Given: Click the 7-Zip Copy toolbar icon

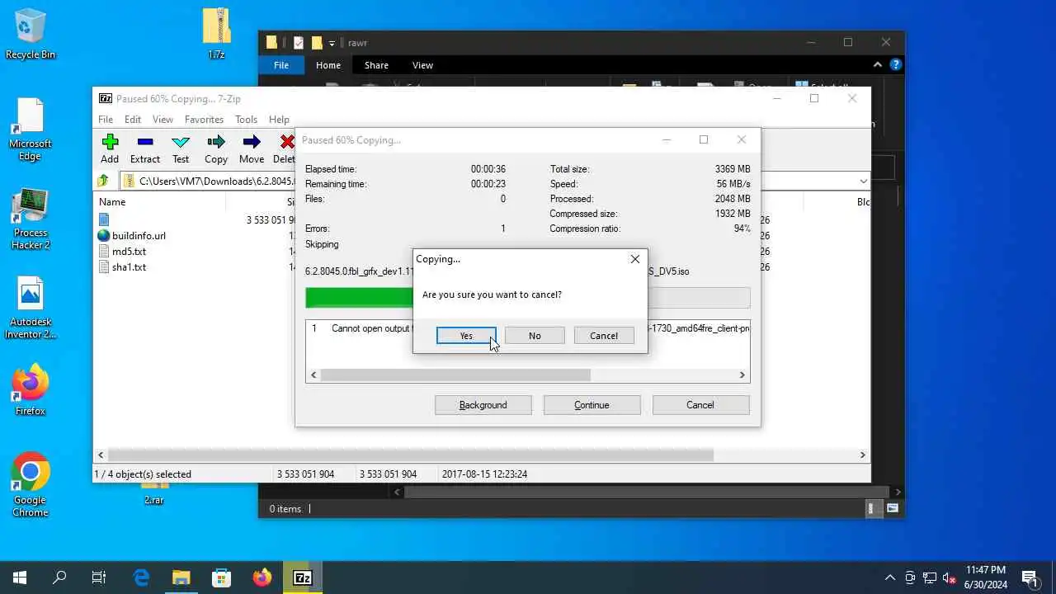Looking at the screenshot, I should click(x=216, y=149).
